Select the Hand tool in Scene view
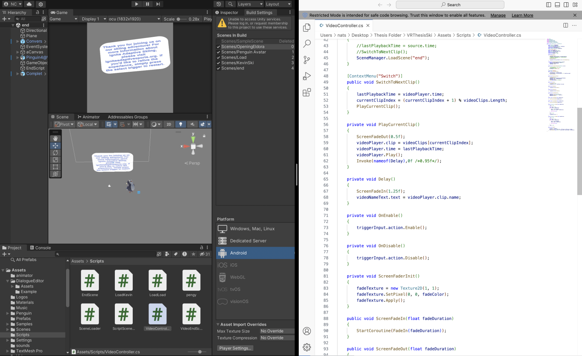582x356 pixels. (x=55, y=138)
